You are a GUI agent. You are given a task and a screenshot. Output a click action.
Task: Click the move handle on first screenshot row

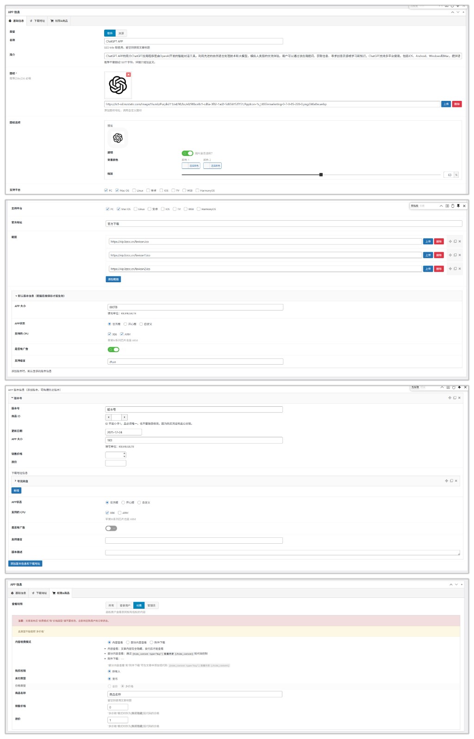[x=450, y=242]
